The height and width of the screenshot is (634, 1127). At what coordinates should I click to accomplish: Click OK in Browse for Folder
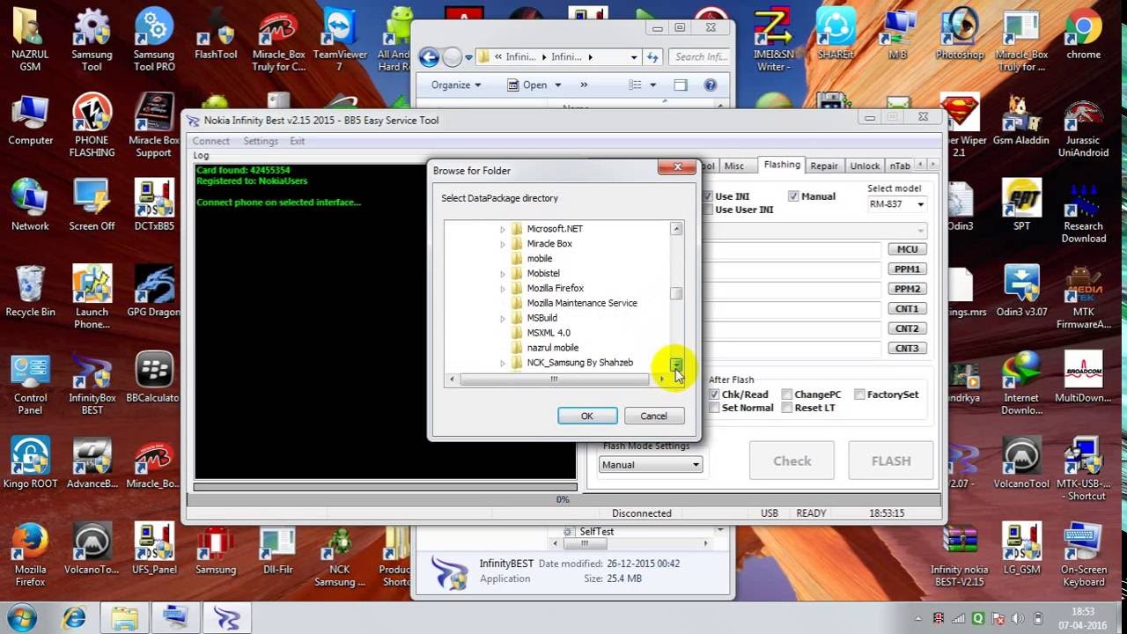coord(587,416)
